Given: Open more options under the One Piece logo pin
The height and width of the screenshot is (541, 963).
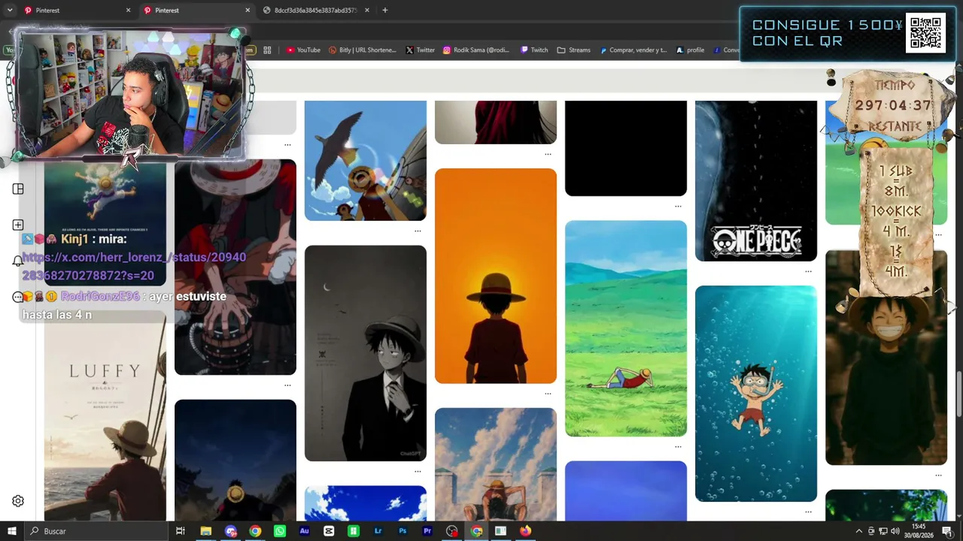Looking at the screenshot, I should [808, 271].
